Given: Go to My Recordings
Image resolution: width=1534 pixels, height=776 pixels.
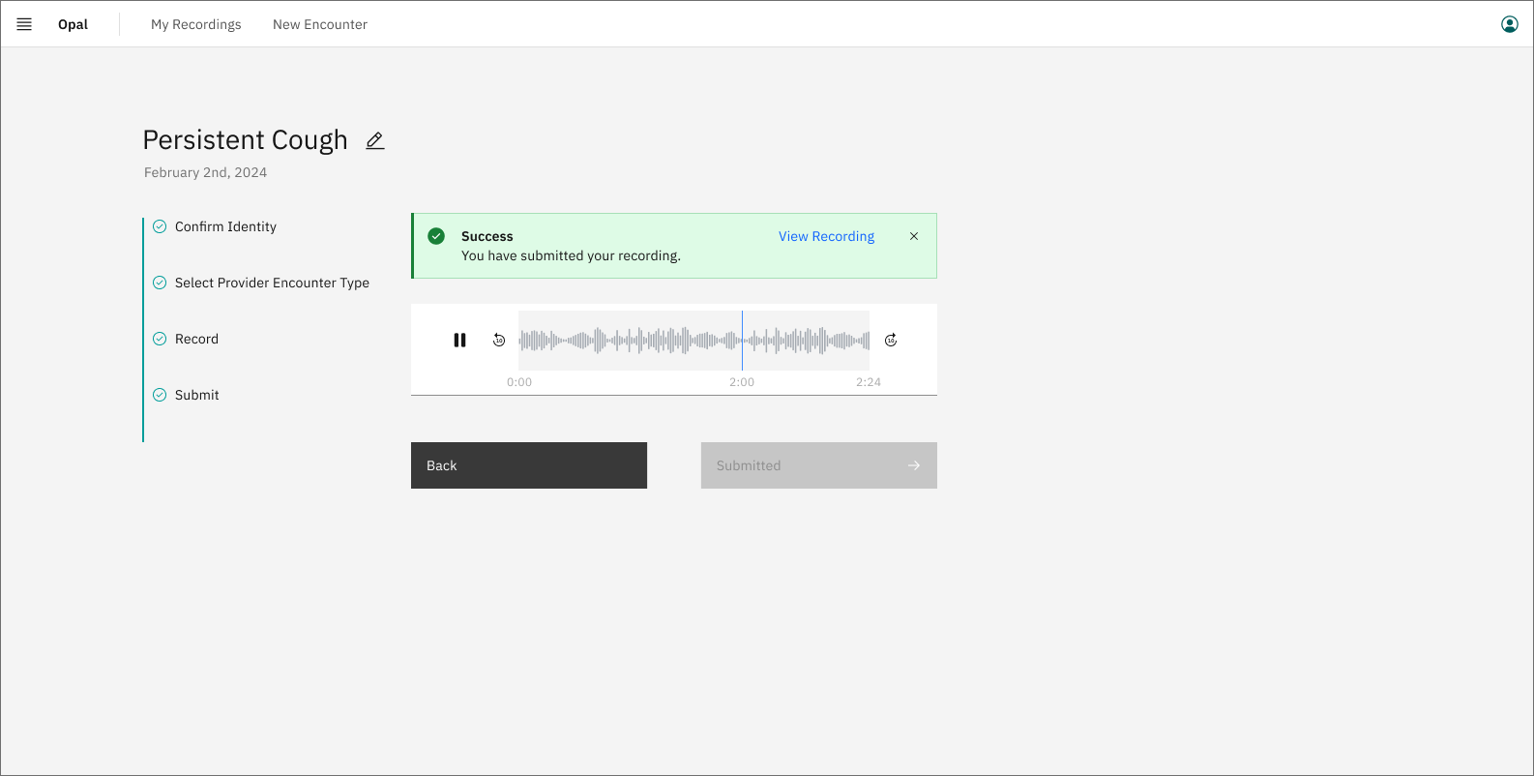Looking at the screenshot, I should 196,24.
